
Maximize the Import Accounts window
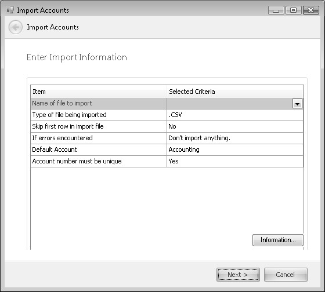coord(293,10)
